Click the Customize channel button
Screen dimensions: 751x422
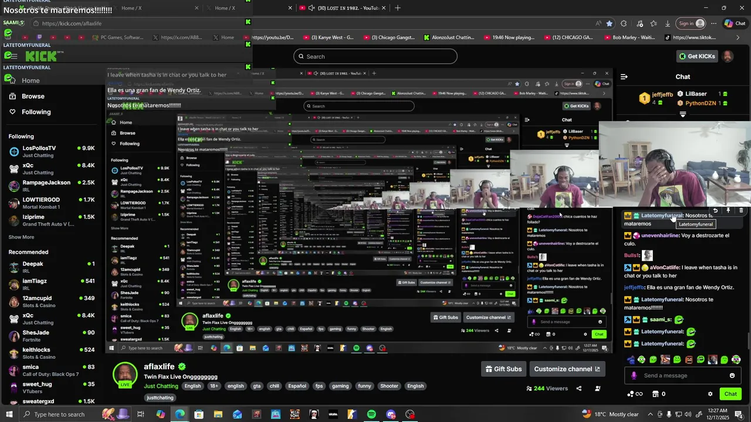(567, 369)
